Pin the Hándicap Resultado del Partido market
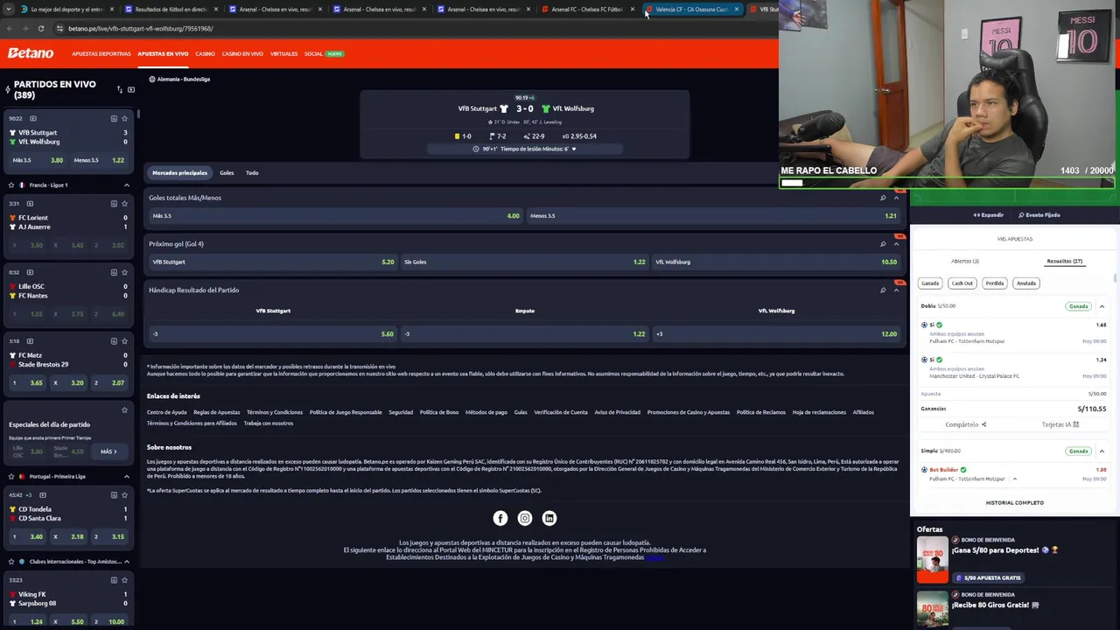Viewport: 1120px width, 630px height. tap(883, 290)
